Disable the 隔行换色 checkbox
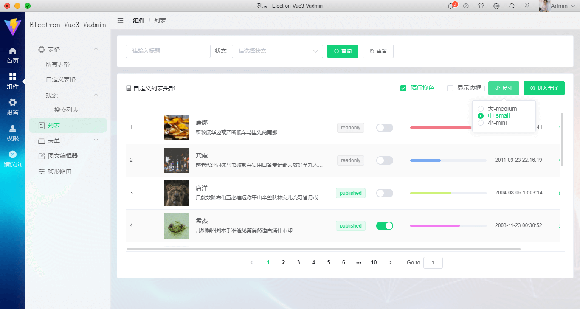Screen dimensions: 580x309 [x=403, y=88]
